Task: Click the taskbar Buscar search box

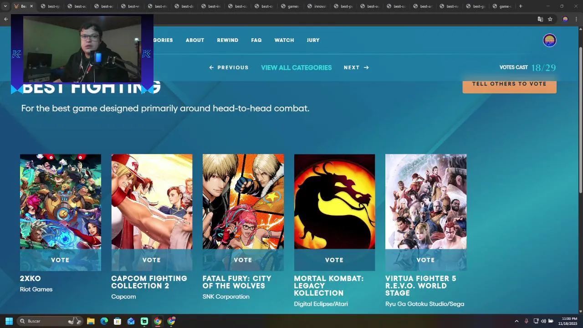Action: (50, 321)
